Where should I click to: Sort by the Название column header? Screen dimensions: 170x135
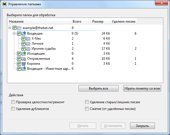(39, 21)
